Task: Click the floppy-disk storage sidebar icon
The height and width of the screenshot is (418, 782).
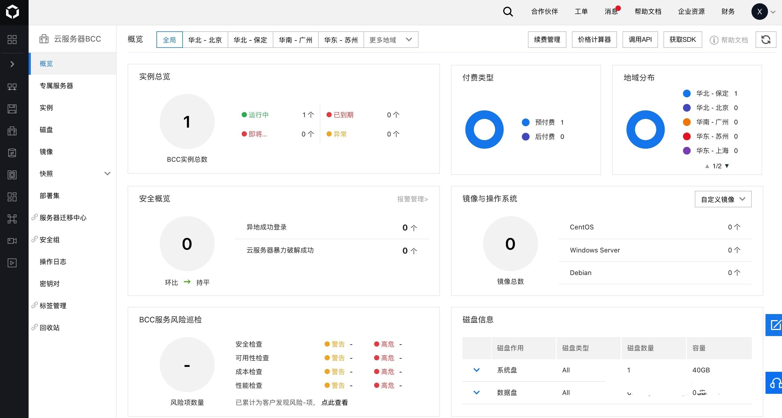Action: coord(12,109)
